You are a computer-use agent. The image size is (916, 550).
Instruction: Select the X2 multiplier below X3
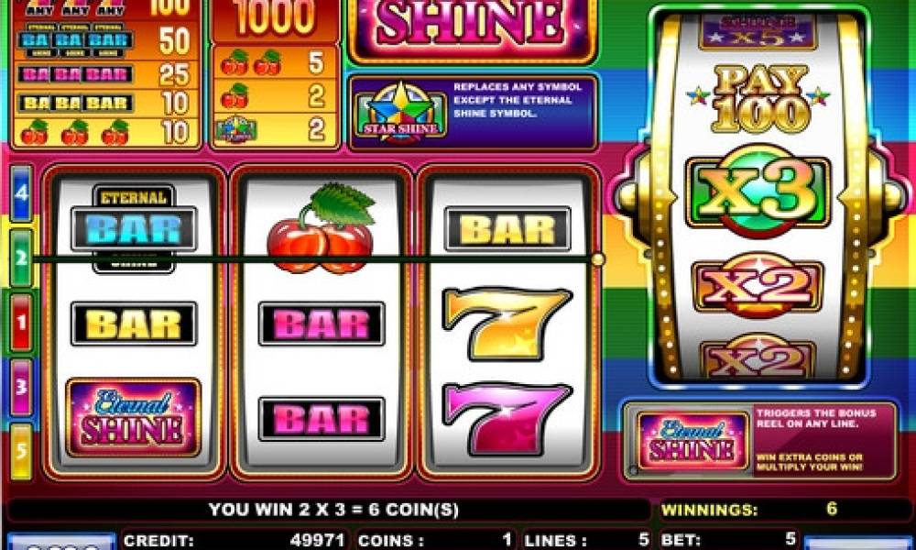coord(758,286)
